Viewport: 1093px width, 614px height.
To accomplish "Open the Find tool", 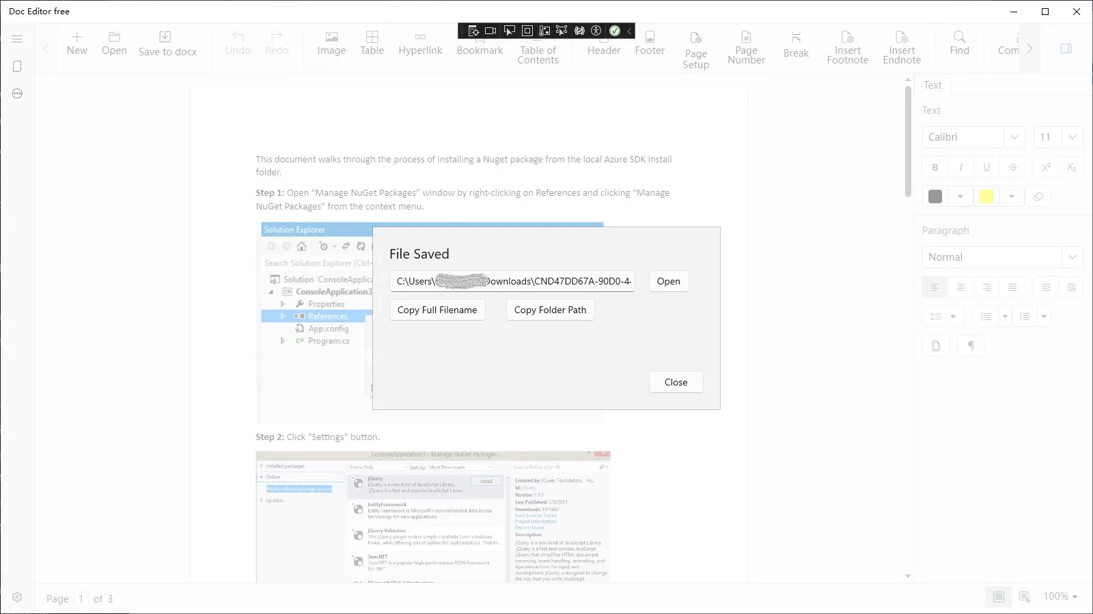I will pyautogui.click(x=959, y=43).
